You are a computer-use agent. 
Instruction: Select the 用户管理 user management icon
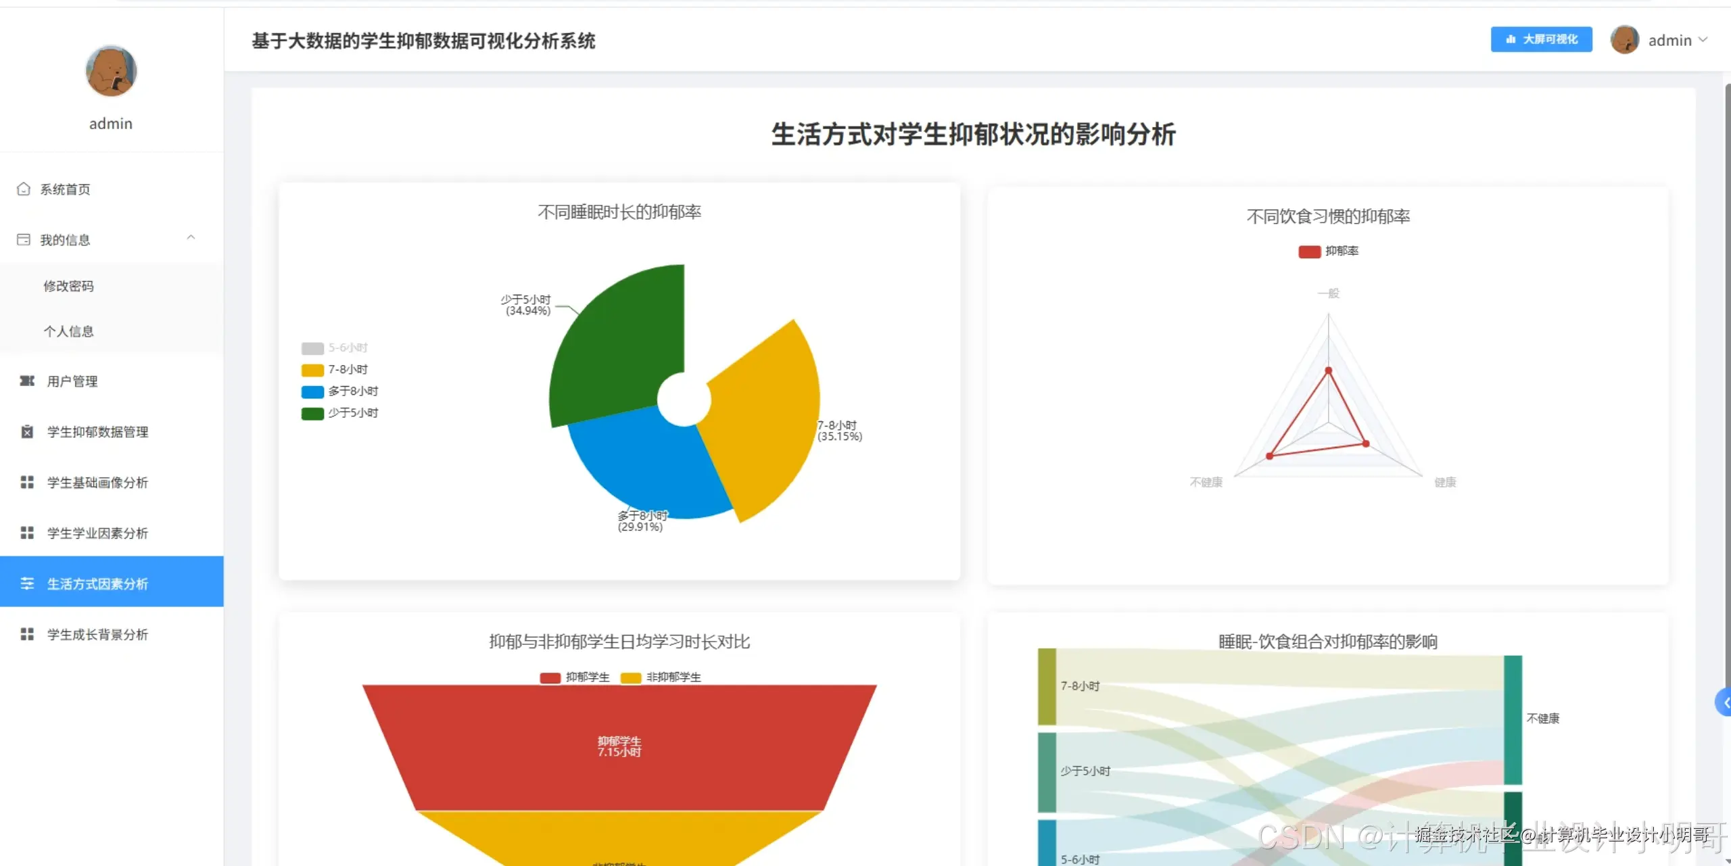coord(26,381)
